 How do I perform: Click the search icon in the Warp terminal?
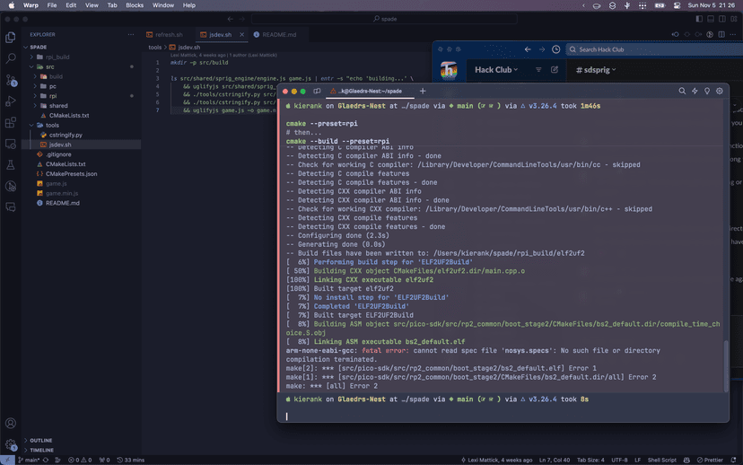[682, 91]
